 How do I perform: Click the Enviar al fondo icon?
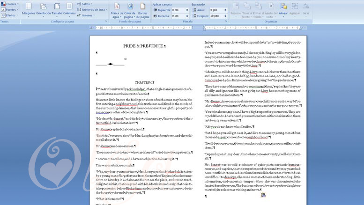tap(258, 7)
